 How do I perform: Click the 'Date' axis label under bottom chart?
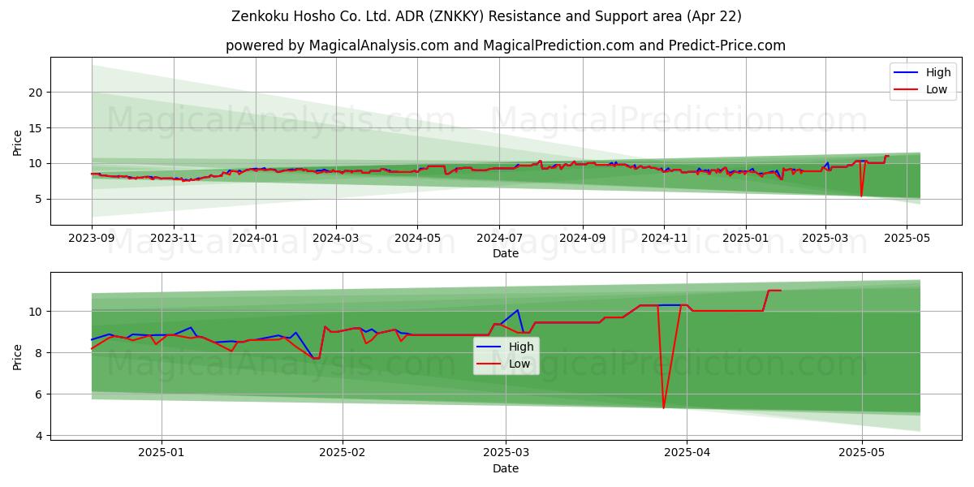pyautogui.click(x=505, y=468)
